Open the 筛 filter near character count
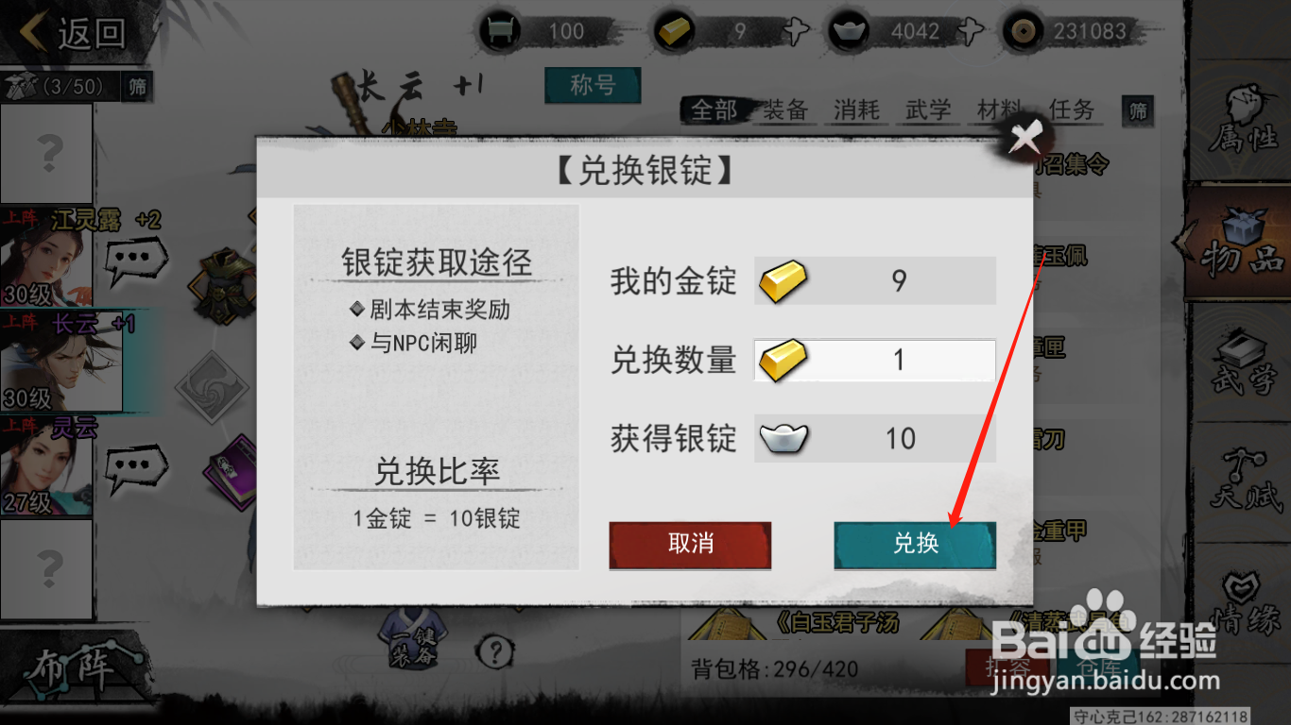Image resolution: width=1291 pixels, height=725 pixels. 138,87
